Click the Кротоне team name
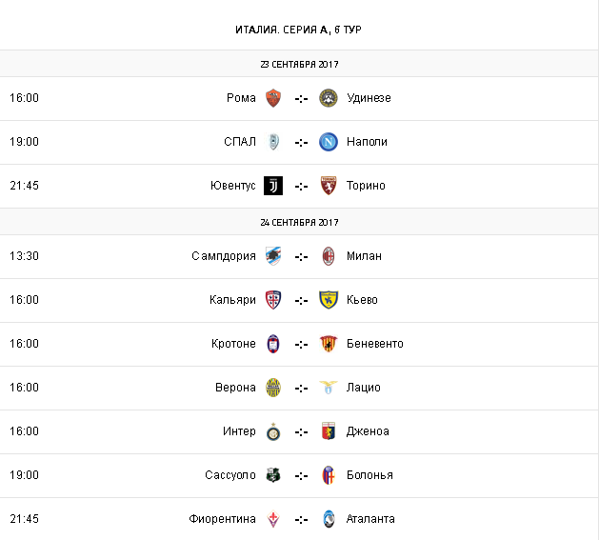The height and width of the screenshot is (540, 599). point(233,344)
